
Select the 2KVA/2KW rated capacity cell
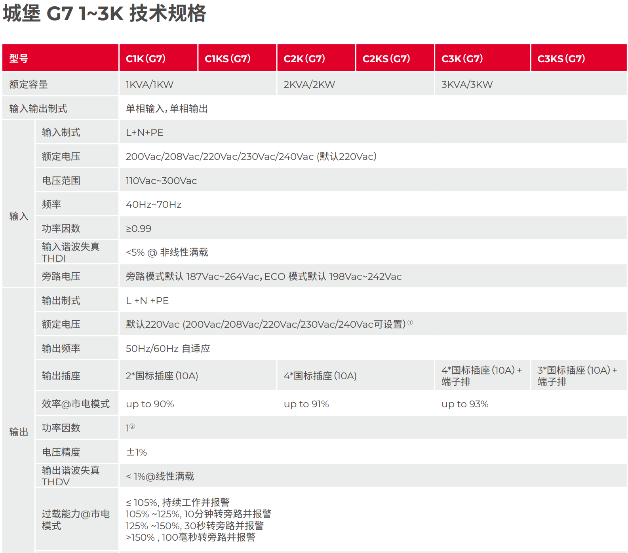309,85
